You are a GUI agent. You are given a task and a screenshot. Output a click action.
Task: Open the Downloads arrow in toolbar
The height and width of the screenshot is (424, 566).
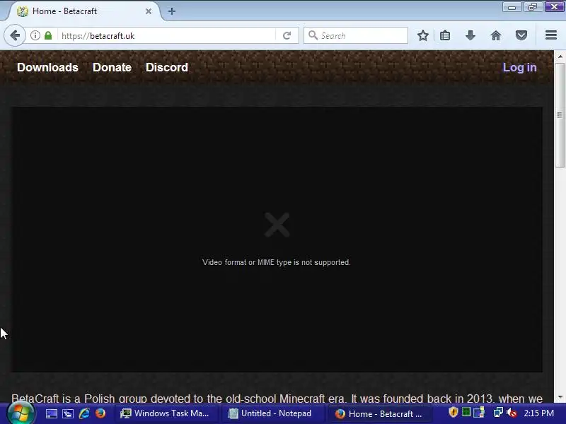[470, 35]
